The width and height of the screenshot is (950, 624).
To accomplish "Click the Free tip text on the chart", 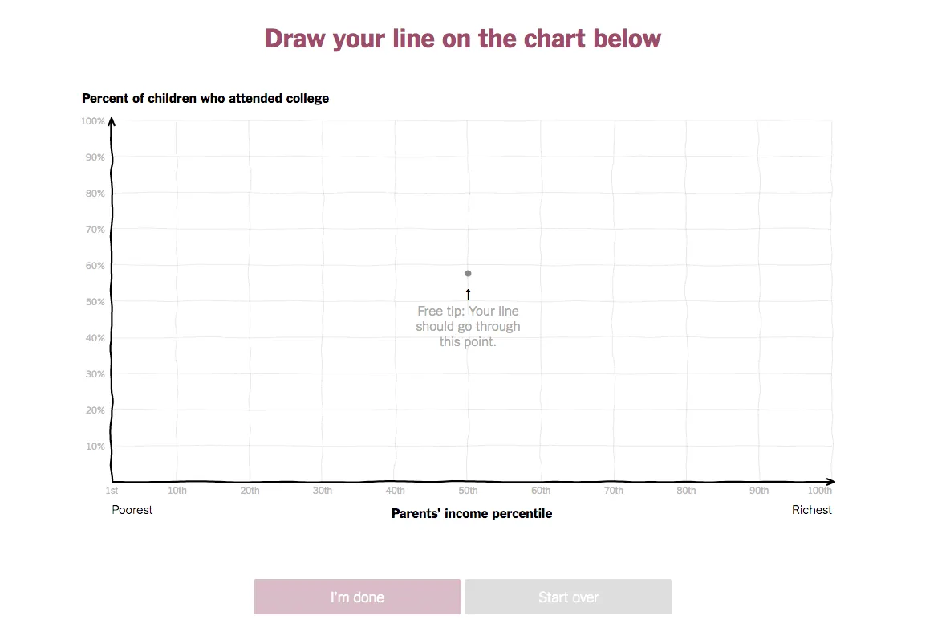I will pos(468,326).
